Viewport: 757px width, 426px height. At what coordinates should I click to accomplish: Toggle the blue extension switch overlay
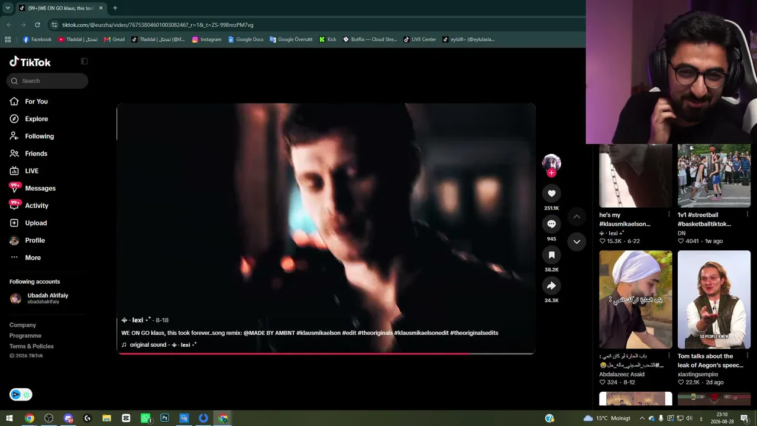(21, 395)
